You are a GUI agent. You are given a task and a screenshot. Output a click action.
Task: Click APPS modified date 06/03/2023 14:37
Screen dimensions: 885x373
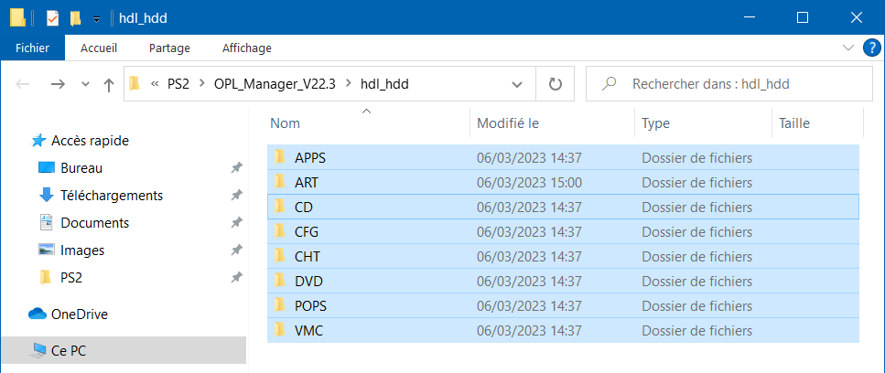(529, 158)
